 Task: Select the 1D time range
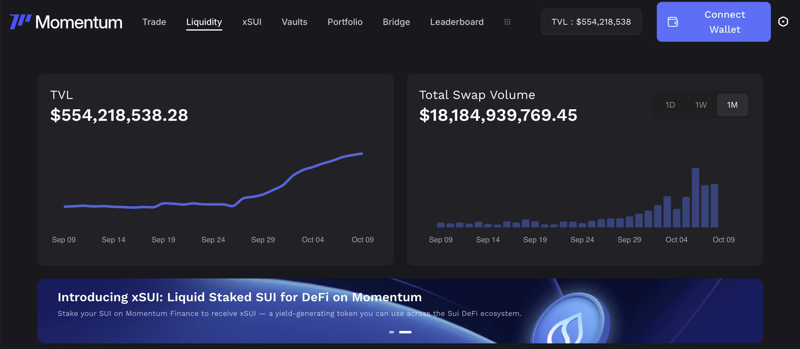click(670, 105)
